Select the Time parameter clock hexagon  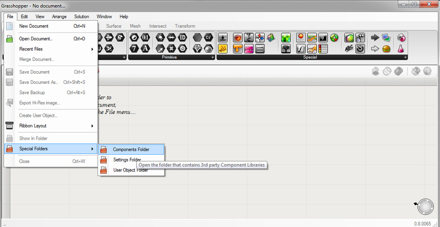(x=182, y=48)
